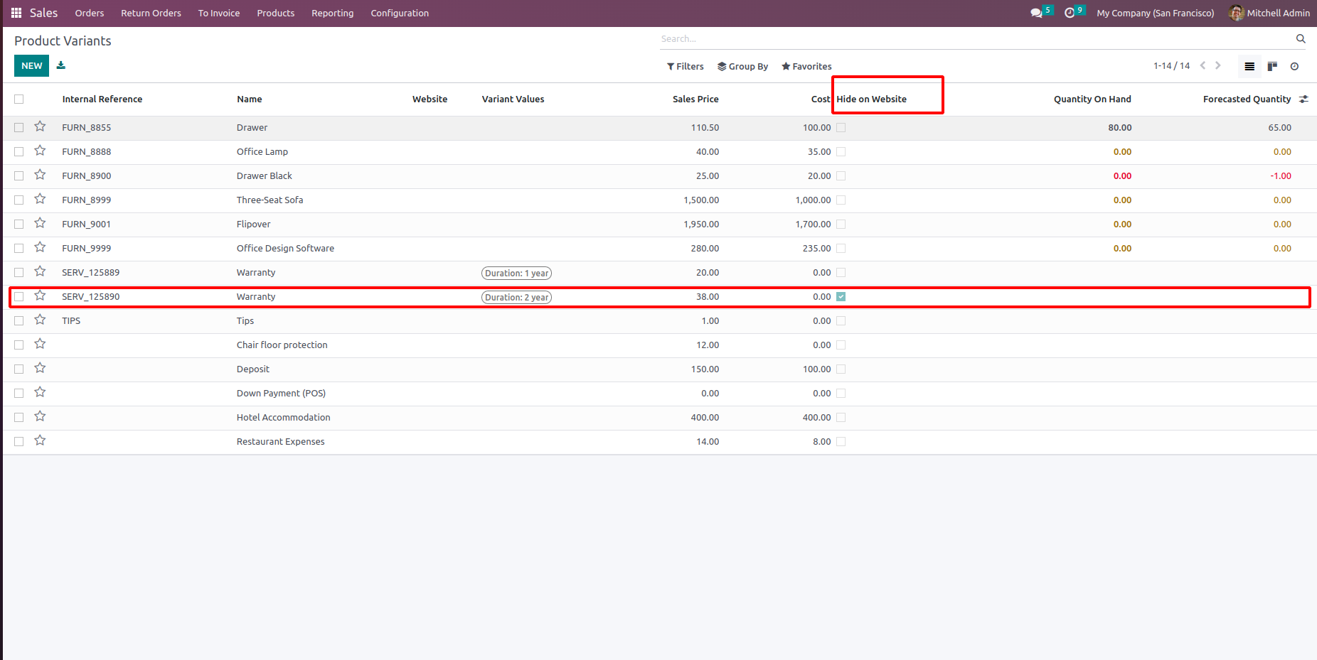Go to the next page arrow
1317x660 pixels.
[1218, 65]
